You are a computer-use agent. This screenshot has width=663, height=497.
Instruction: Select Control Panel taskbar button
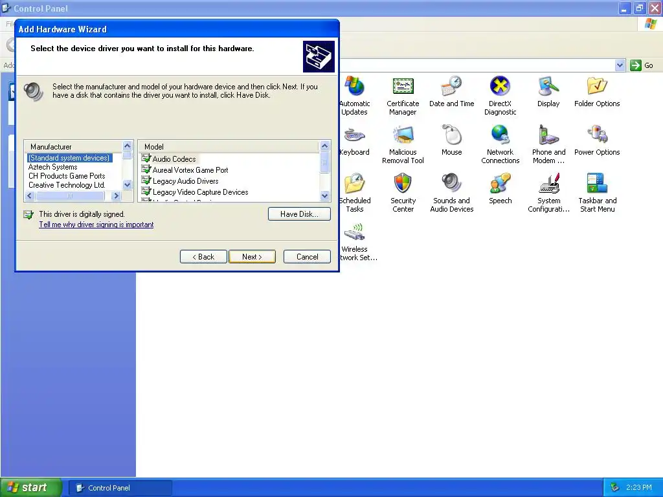(x=120, y=488)
